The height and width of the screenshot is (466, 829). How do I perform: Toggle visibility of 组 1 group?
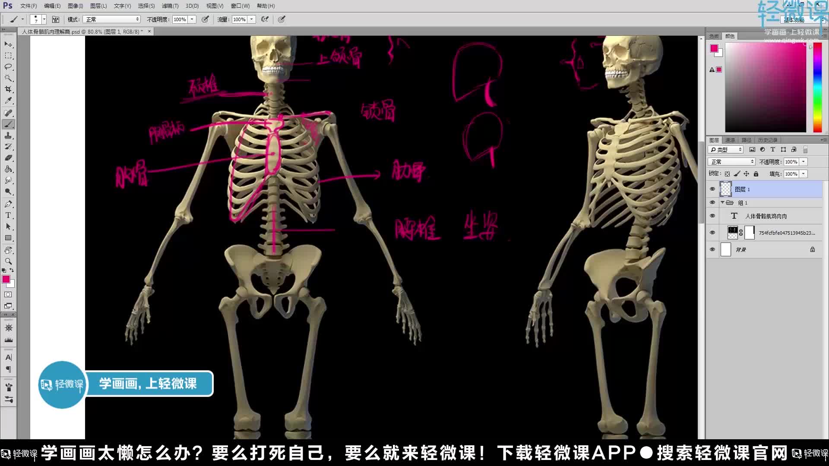coord(712,202)
